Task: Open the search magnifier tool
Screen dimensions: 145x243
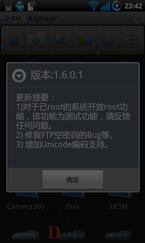Action: tap(60, 39)
